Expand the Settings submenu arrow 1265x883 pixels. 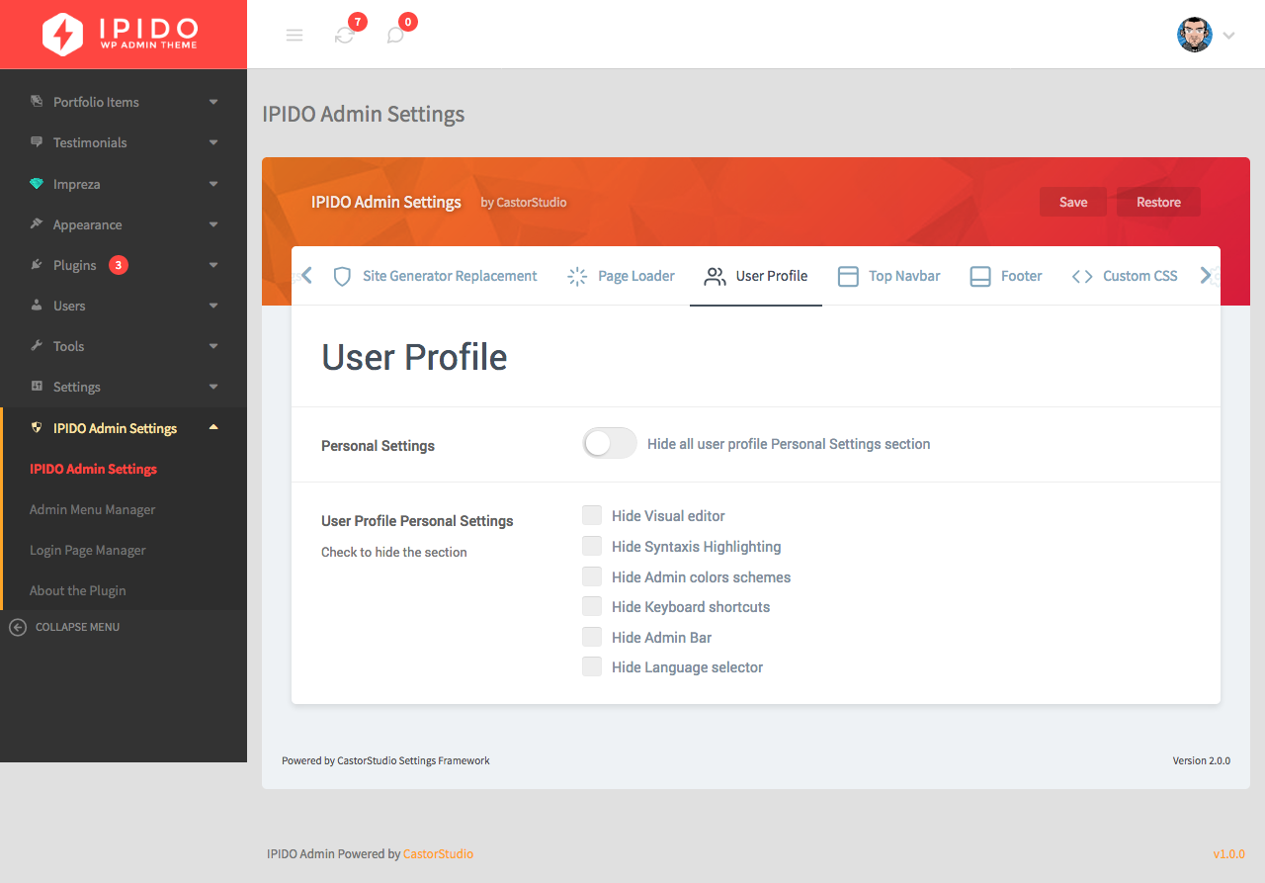pos(213,387)
